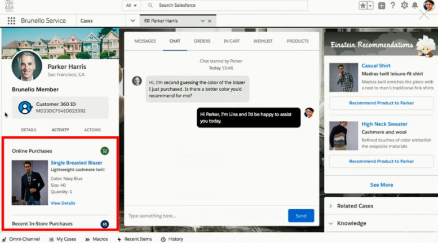Expand the Related Cases section
438x243 pixels.
[x=331, y=206]
